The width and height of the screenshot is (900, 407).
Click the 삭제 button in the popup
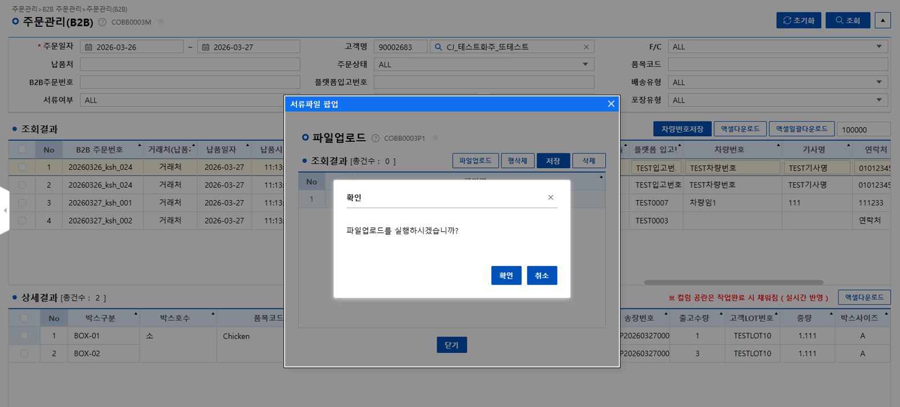click(x=589, y=161)
